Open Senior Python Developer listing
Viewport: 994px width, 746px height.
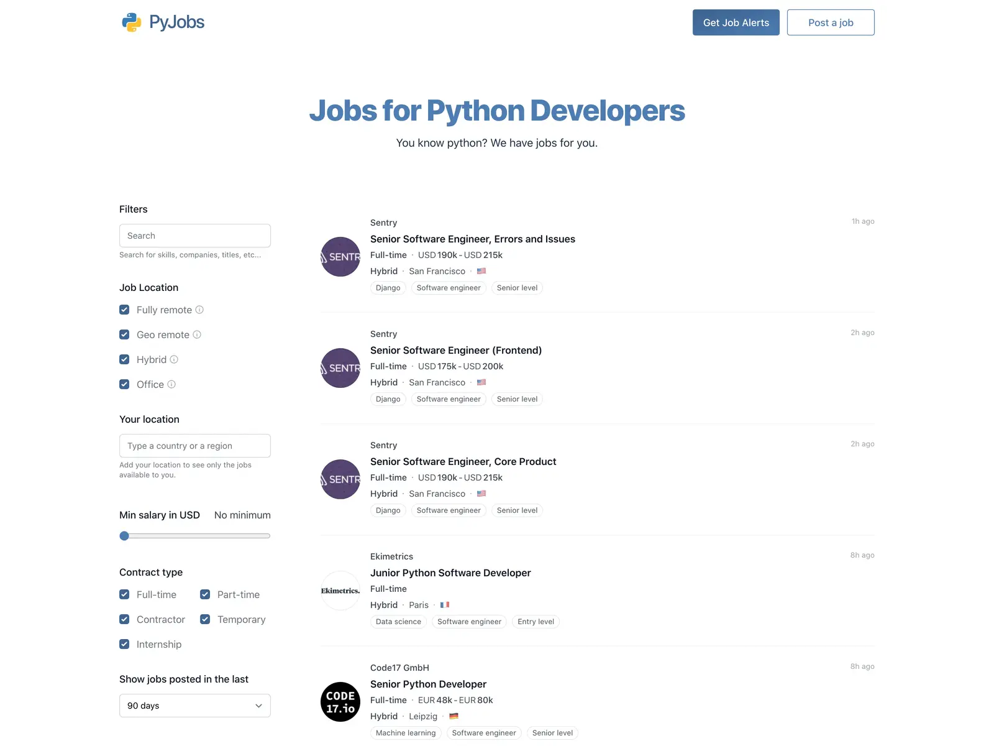click(x=428, y=684)
